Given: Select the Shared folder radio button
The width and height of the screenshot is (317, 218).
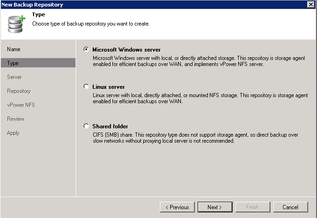Looking at the screenshot, I should [86, 126].
